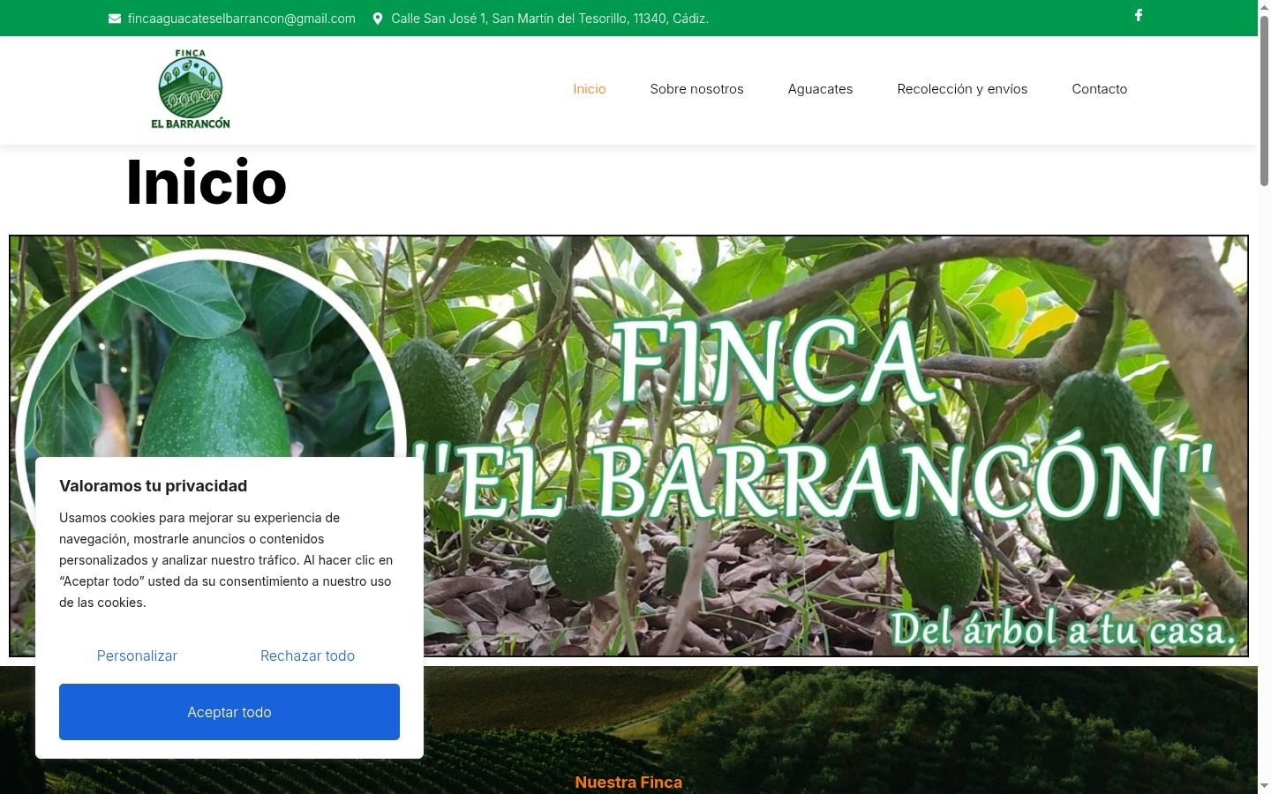Click the Inicio page heading
Screen dimensions: 1271x794
click(x=207, y=183)
